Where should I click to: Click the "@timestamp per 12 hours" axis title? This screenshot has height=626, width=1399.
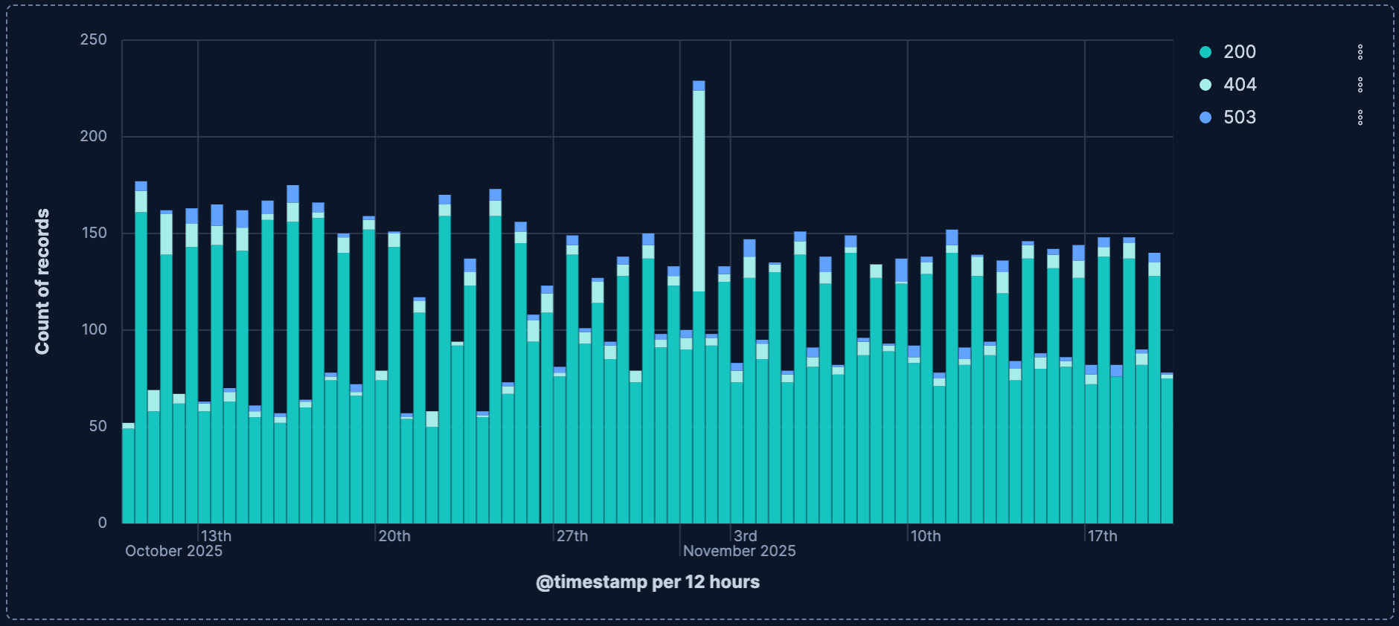647,582
